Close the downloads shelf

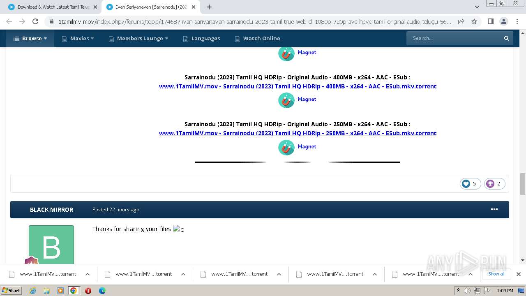pyautogui.click(x=519, y=274)
